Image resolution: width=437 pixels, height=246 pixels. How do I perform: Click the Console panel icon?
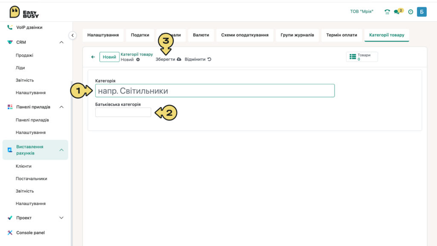(10, 233)
